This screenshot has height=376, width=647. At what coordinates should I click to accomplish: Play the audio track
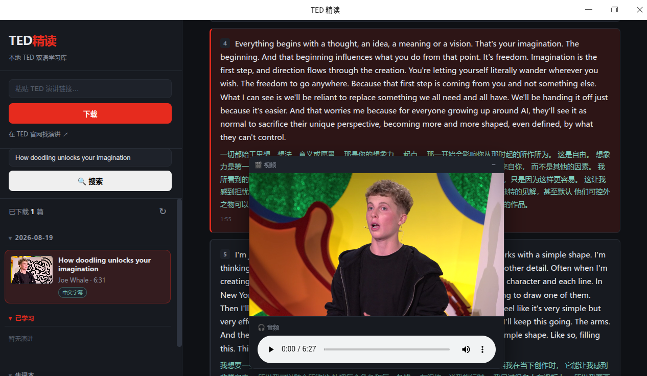point(271,349)
